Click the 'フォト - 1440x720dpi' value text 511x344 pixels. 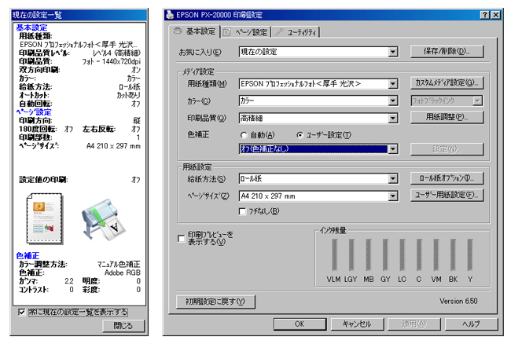click(x=111, y=61)
